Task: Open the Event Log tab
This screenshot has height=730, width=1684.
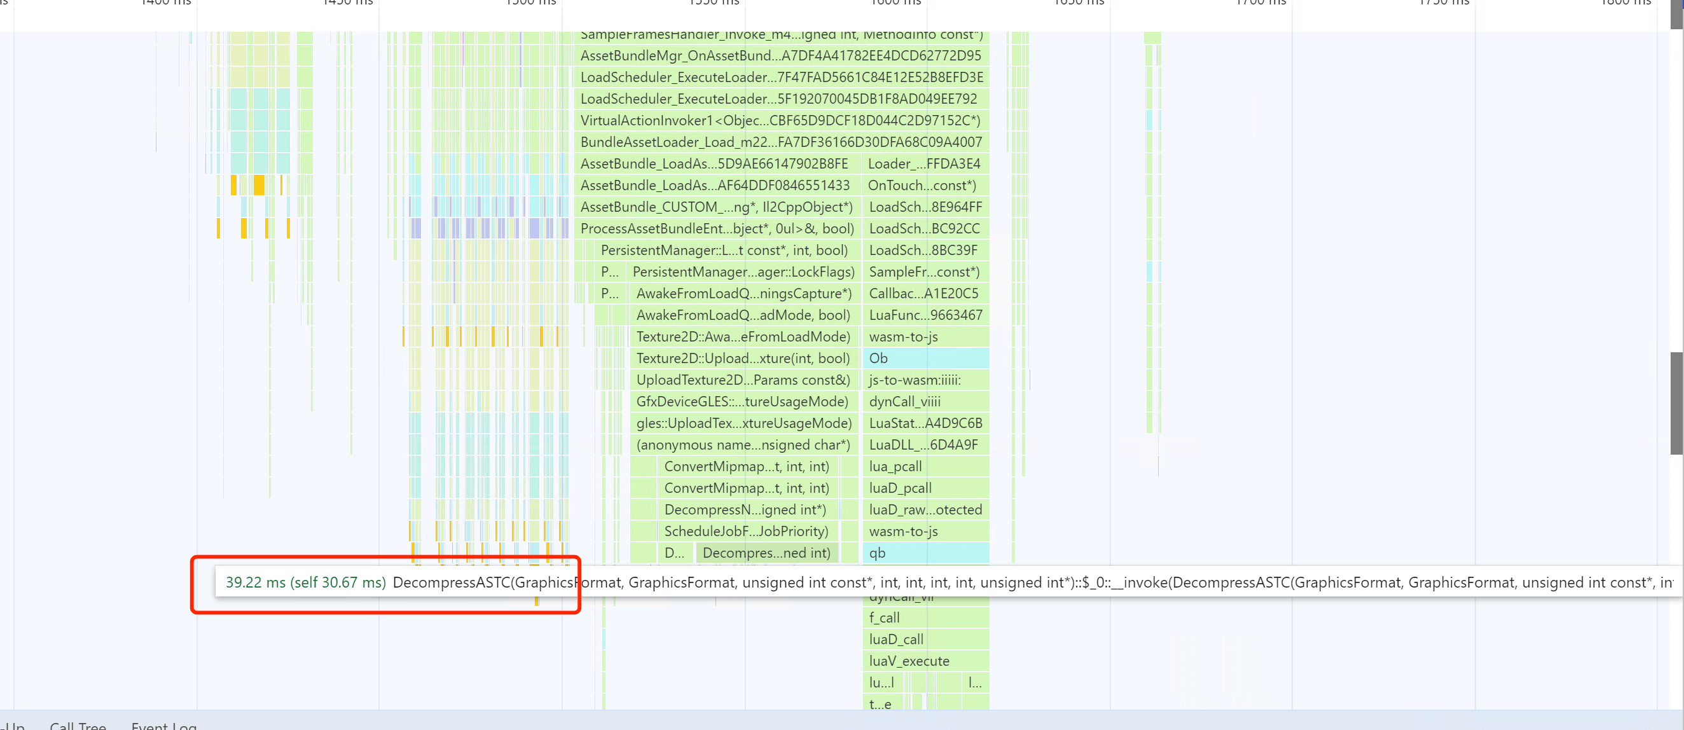Action: pyautogui.click(x=163, y=725)
